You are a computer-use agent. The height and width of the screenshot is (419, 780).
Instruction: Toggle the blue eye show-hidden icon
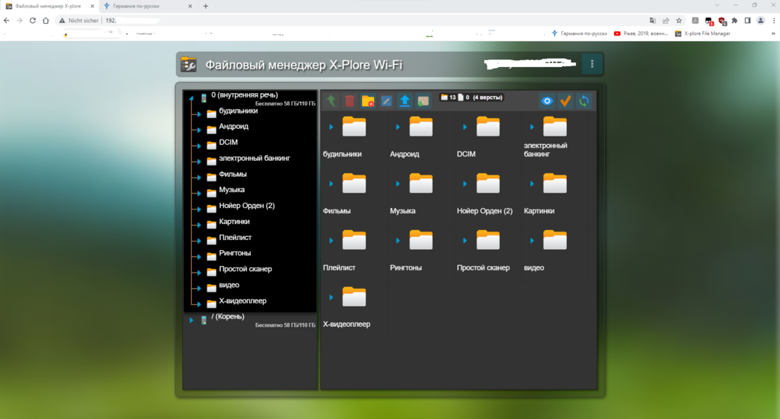[547, 101]
